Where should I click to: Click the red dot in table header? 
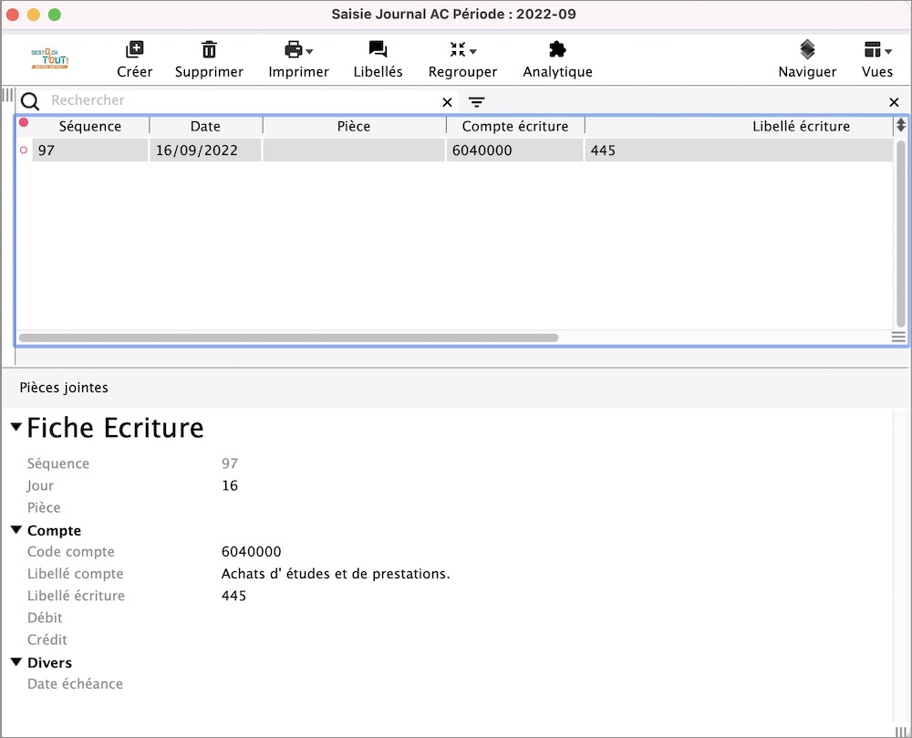pyautogui.click(x=24, y=122)
